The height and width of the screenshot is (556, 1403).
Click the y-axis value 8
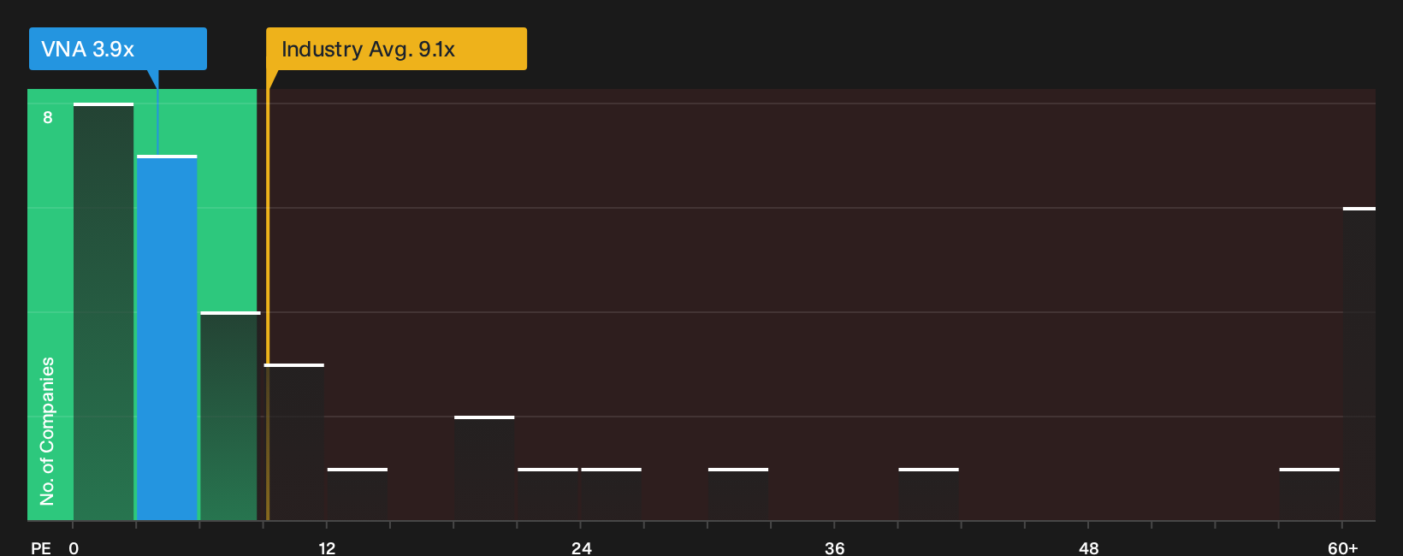point(48,117)
